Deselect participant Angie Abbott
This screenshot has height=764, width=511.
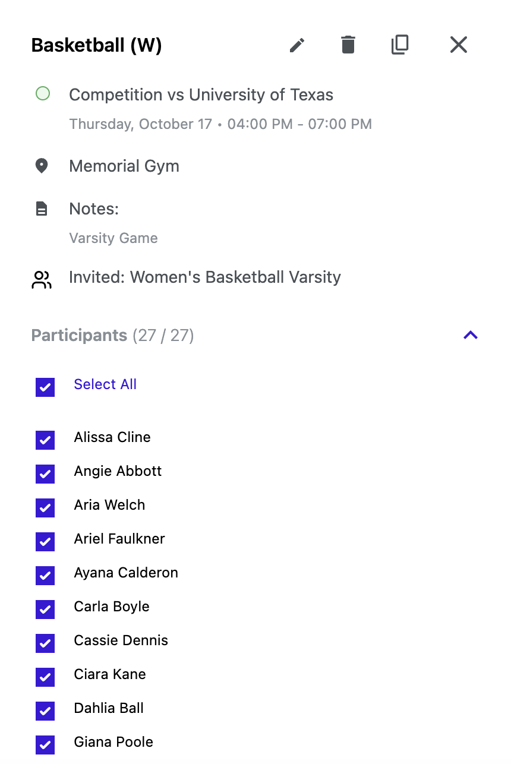(x=45, y=474)
